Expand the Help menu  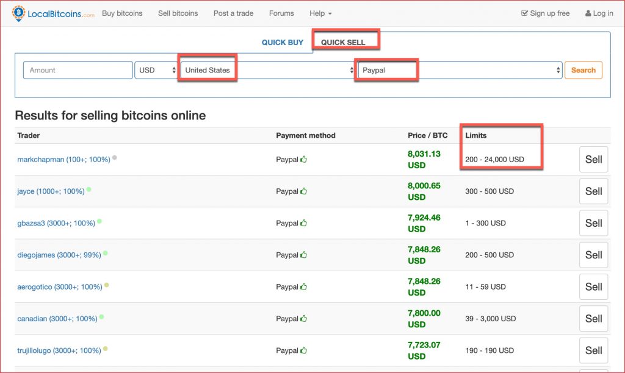[x=320, y=13]
